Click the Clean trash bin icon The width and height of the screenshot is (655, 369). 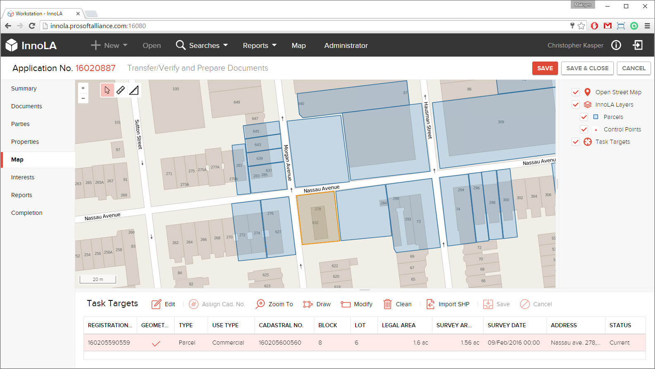387,304
